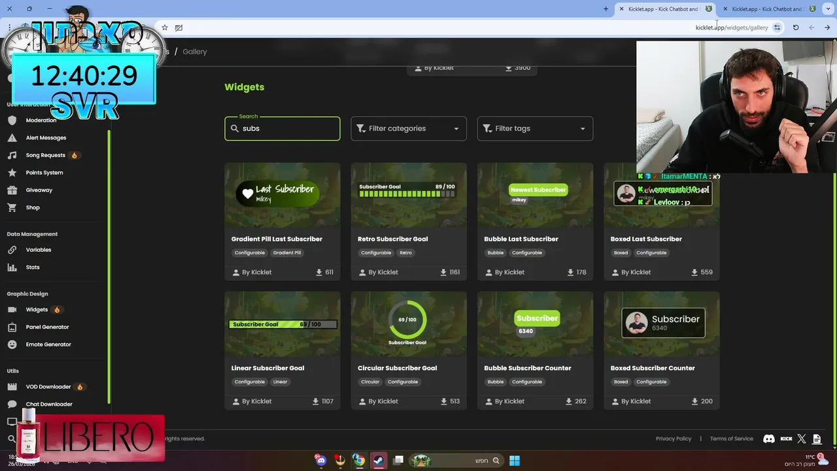Open the Emote Generator smiley icon
Screen dimensions: 837x471
pyautogui.click(x=12, y=345)
